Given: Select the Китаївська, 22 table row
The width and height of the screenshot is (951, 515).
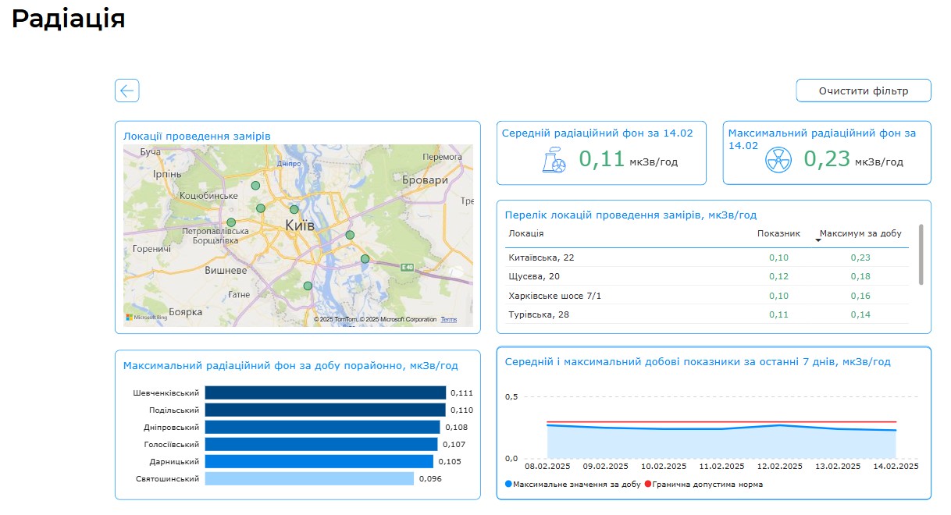Looking at the screenshot, I should 541,257.
